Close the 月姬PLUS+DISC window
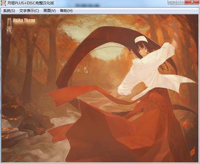Viewport: 200px width, 164px height. (x=192, y=2)
